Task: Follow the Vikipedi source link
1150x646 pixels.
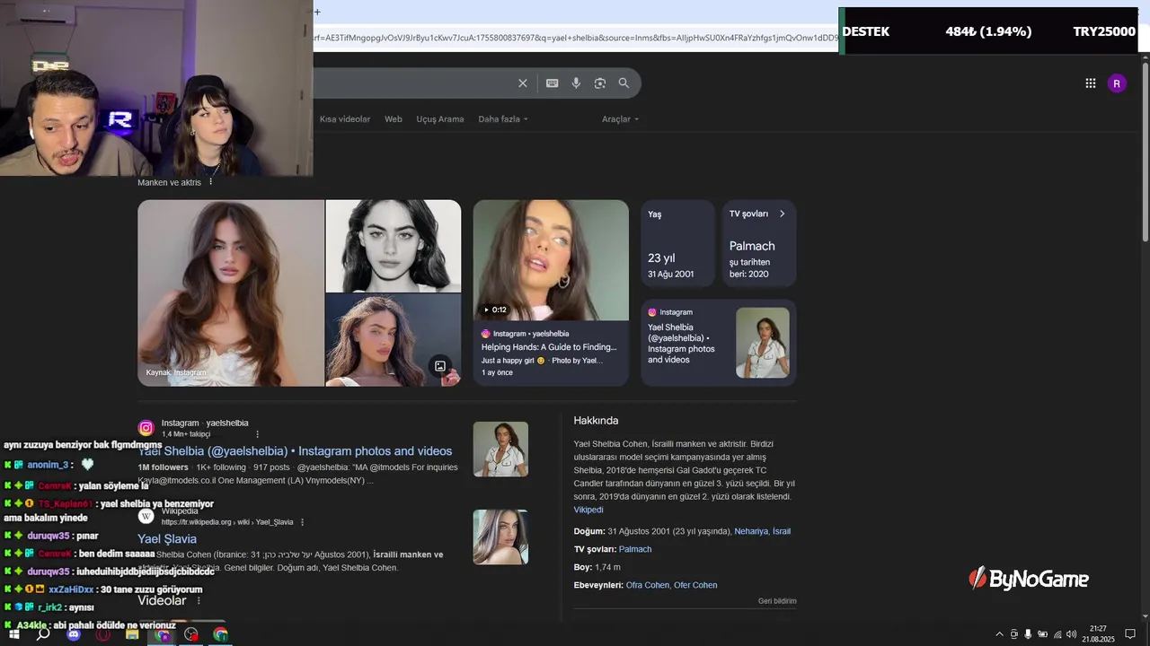Action: click(588, 510)
